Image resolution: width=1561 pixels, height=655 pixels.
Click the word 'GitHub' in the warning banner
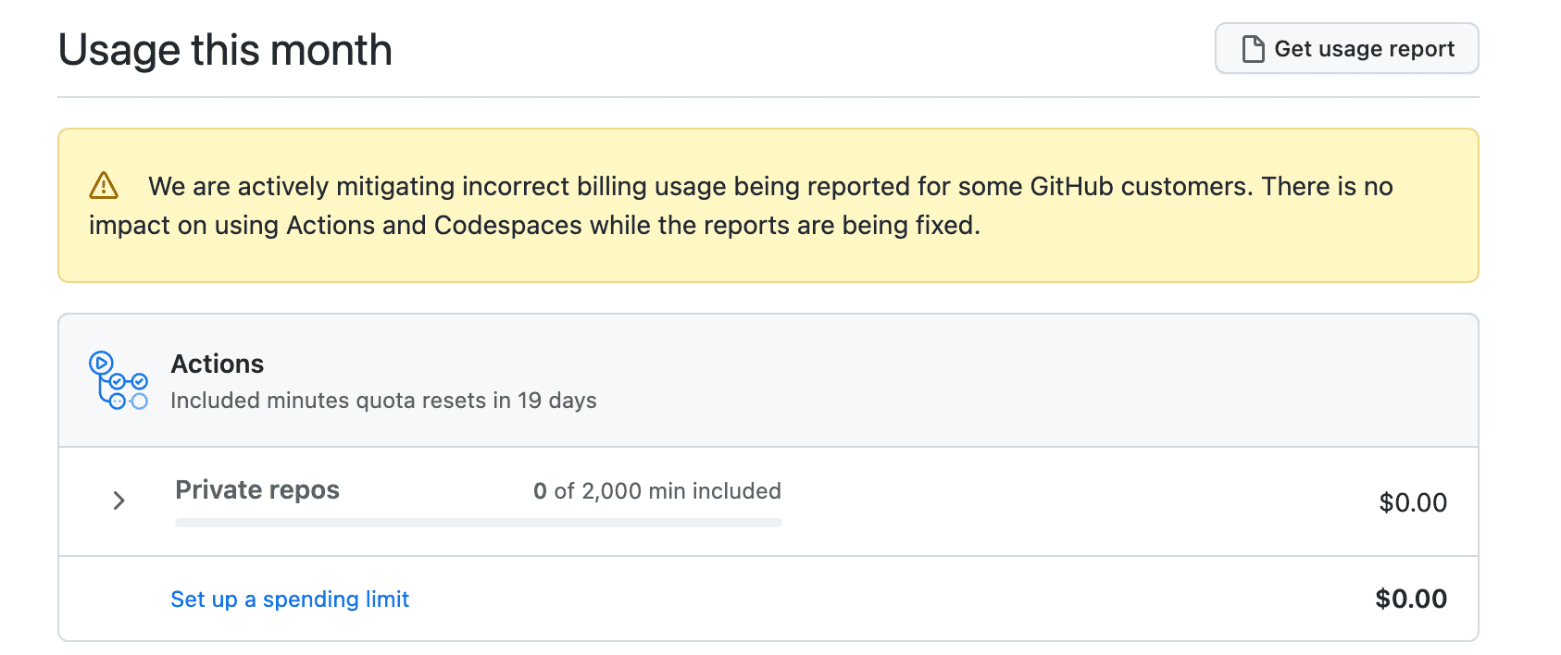1071,186
